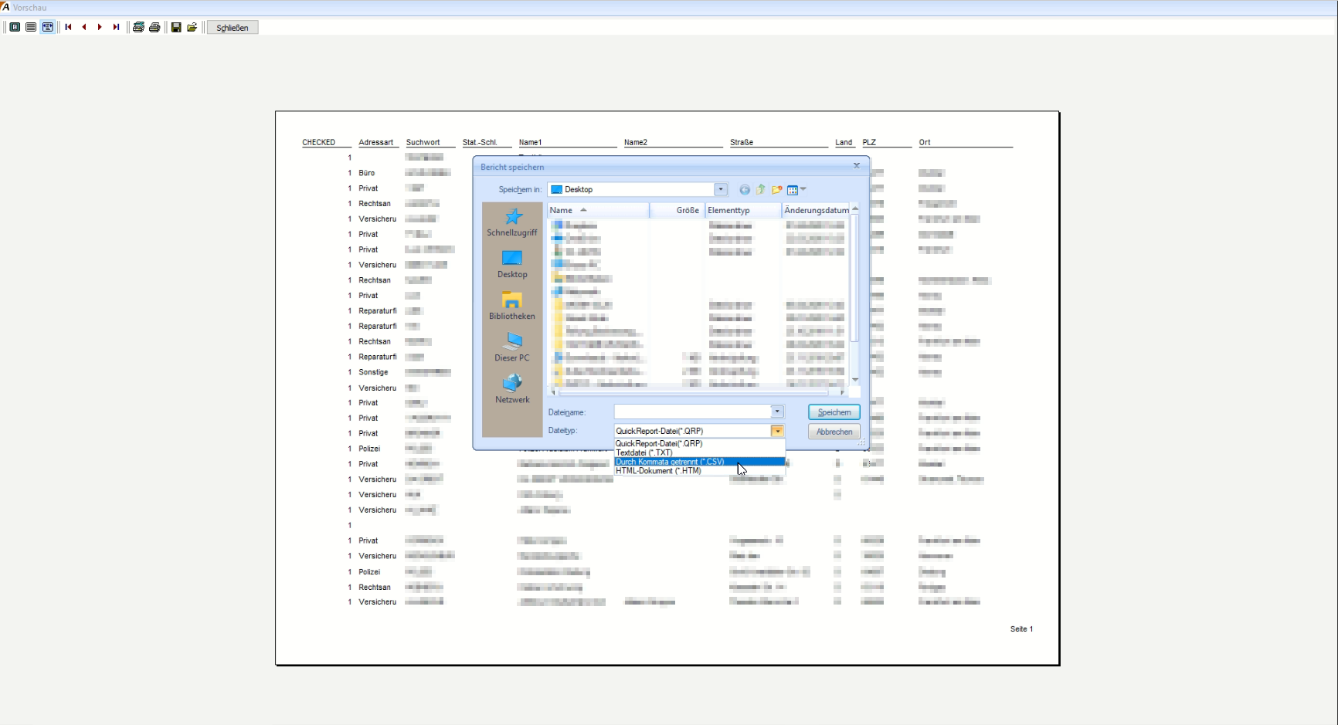Click the Abbrechen button
Viewport: 1338px width, 725px height.
click(x=834, y=432)
